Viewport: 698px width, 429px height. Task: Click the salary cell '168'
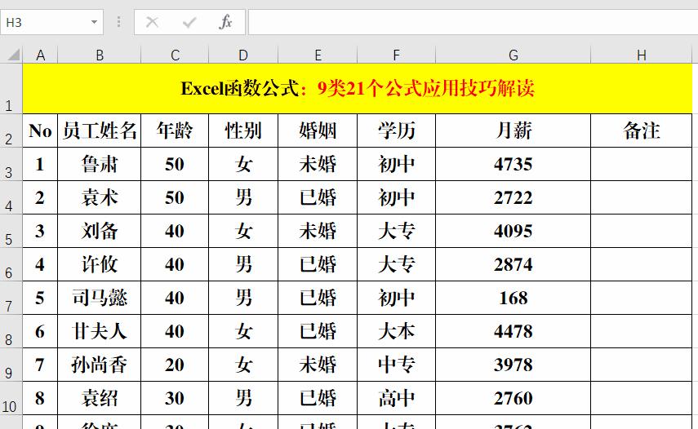click(513, 298)
